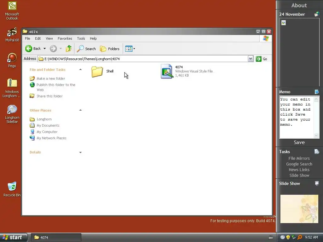
Task: Click inside the Memo text box
Action: point(297,117)
